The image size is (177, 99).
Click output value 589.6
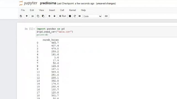[55, 72]
